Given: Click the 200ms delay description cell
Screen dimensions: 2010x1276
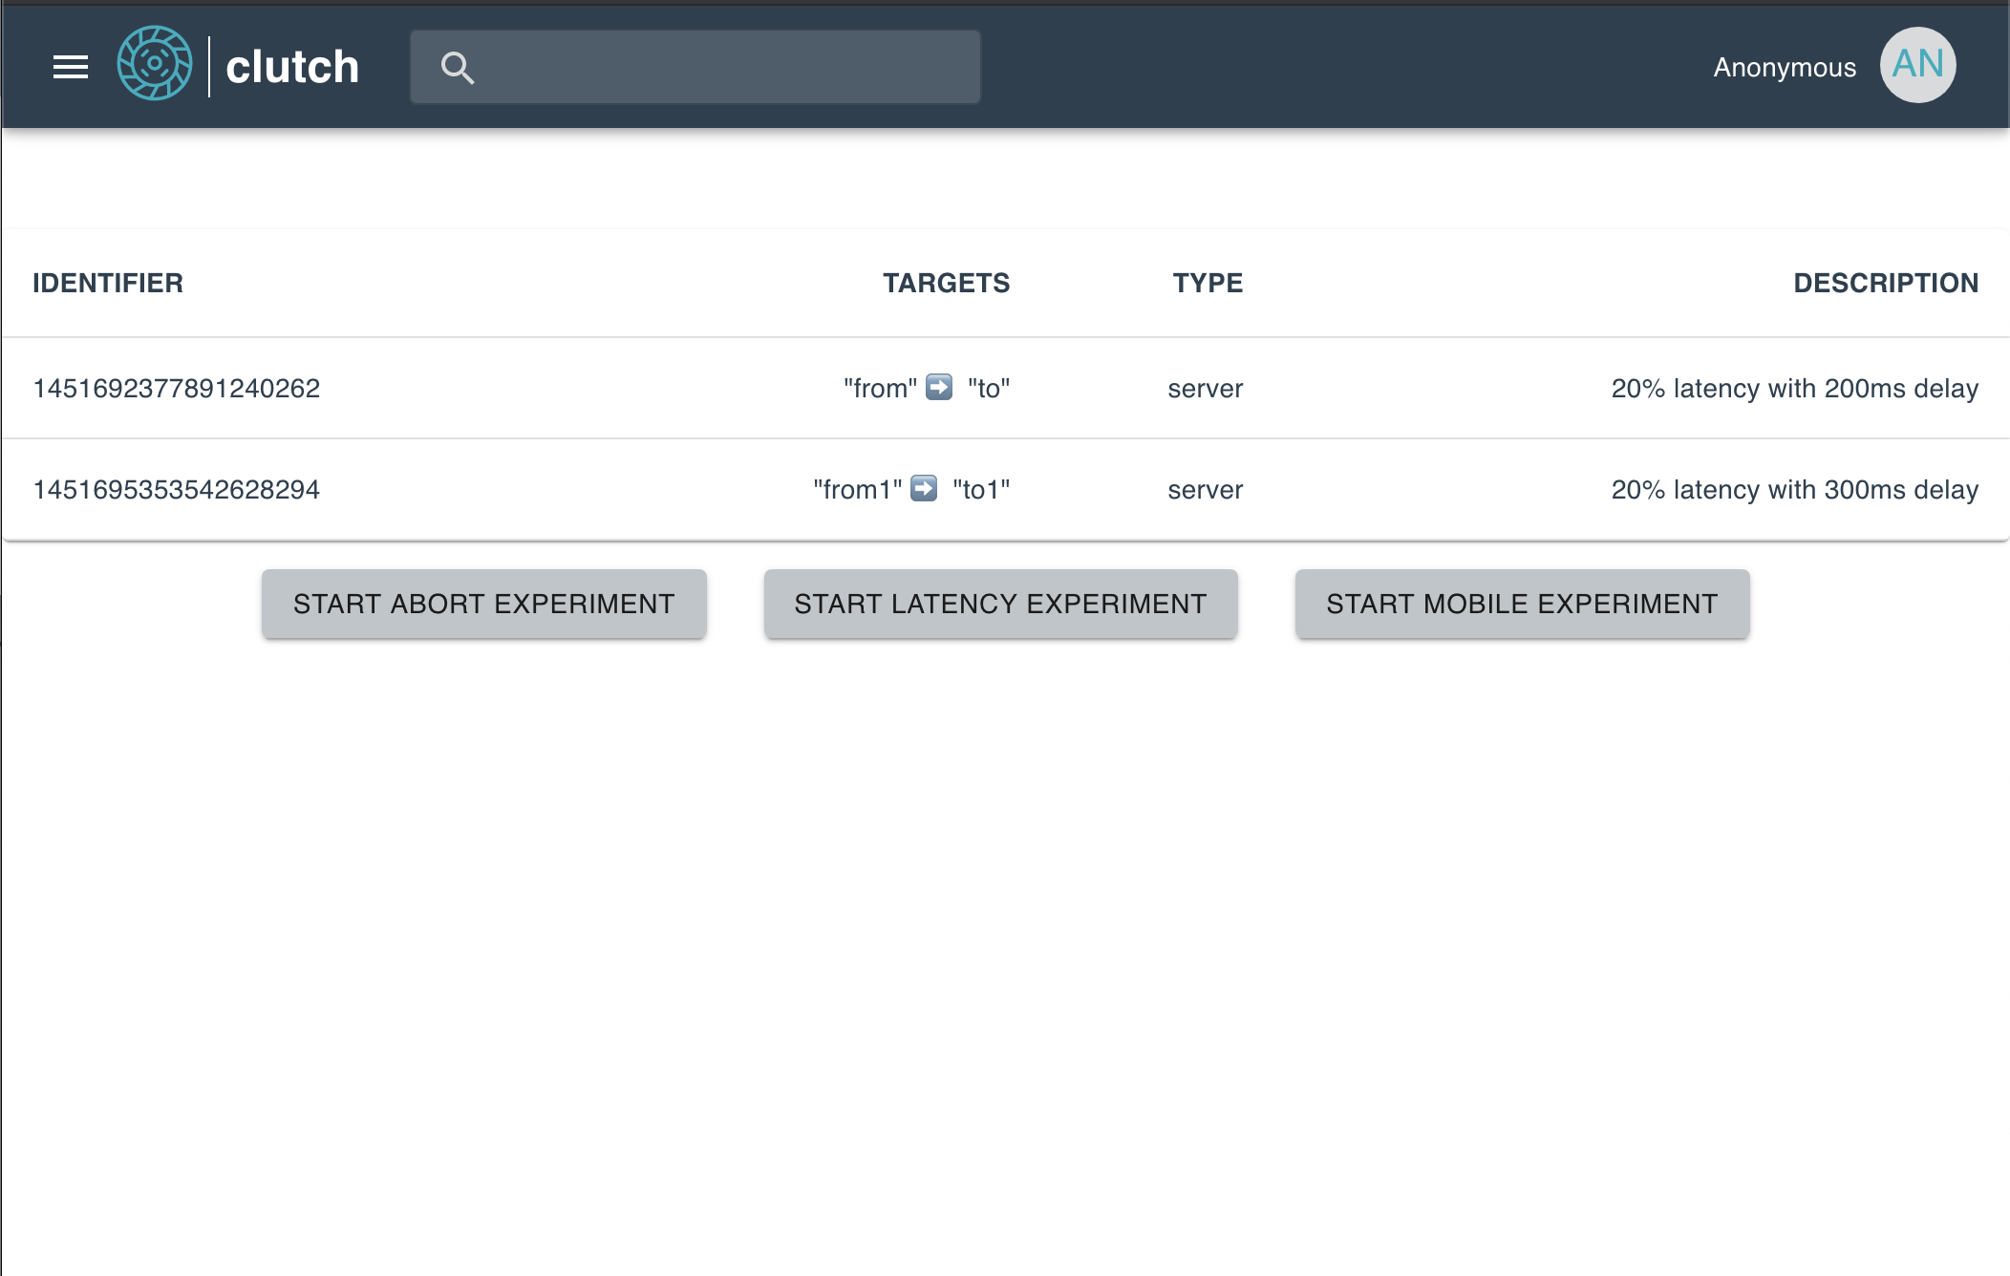Looking at the screenshot, I should pos(1794,389).
